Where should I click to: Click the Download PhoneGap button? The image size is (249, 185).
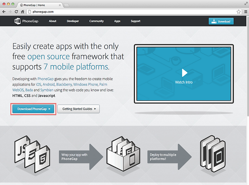(33, 109)
